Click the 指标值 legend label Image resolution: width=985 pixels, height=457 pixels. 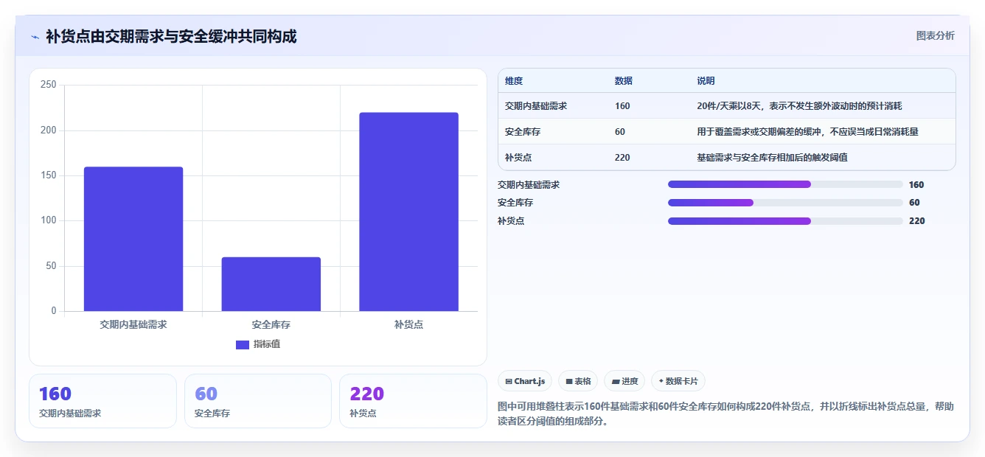pyautogui.click(x=267, y=344)
